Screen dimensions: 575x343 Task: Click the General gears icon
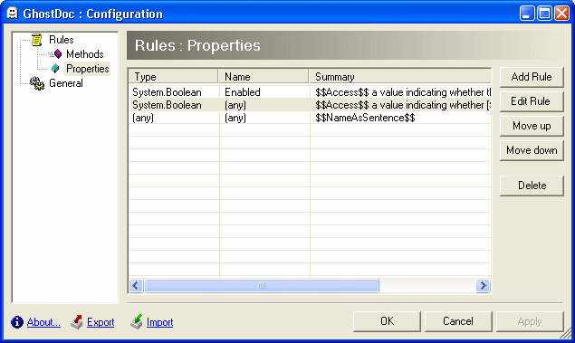coord(36,83)
